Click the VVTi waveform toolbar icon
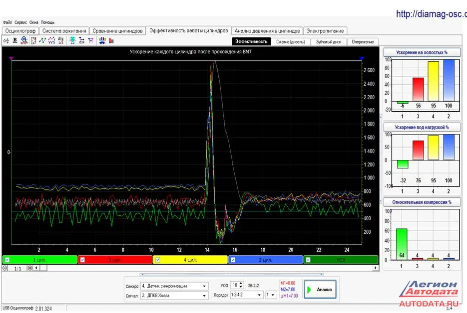Viewport: 467px width, 313px height. [51, 40]
